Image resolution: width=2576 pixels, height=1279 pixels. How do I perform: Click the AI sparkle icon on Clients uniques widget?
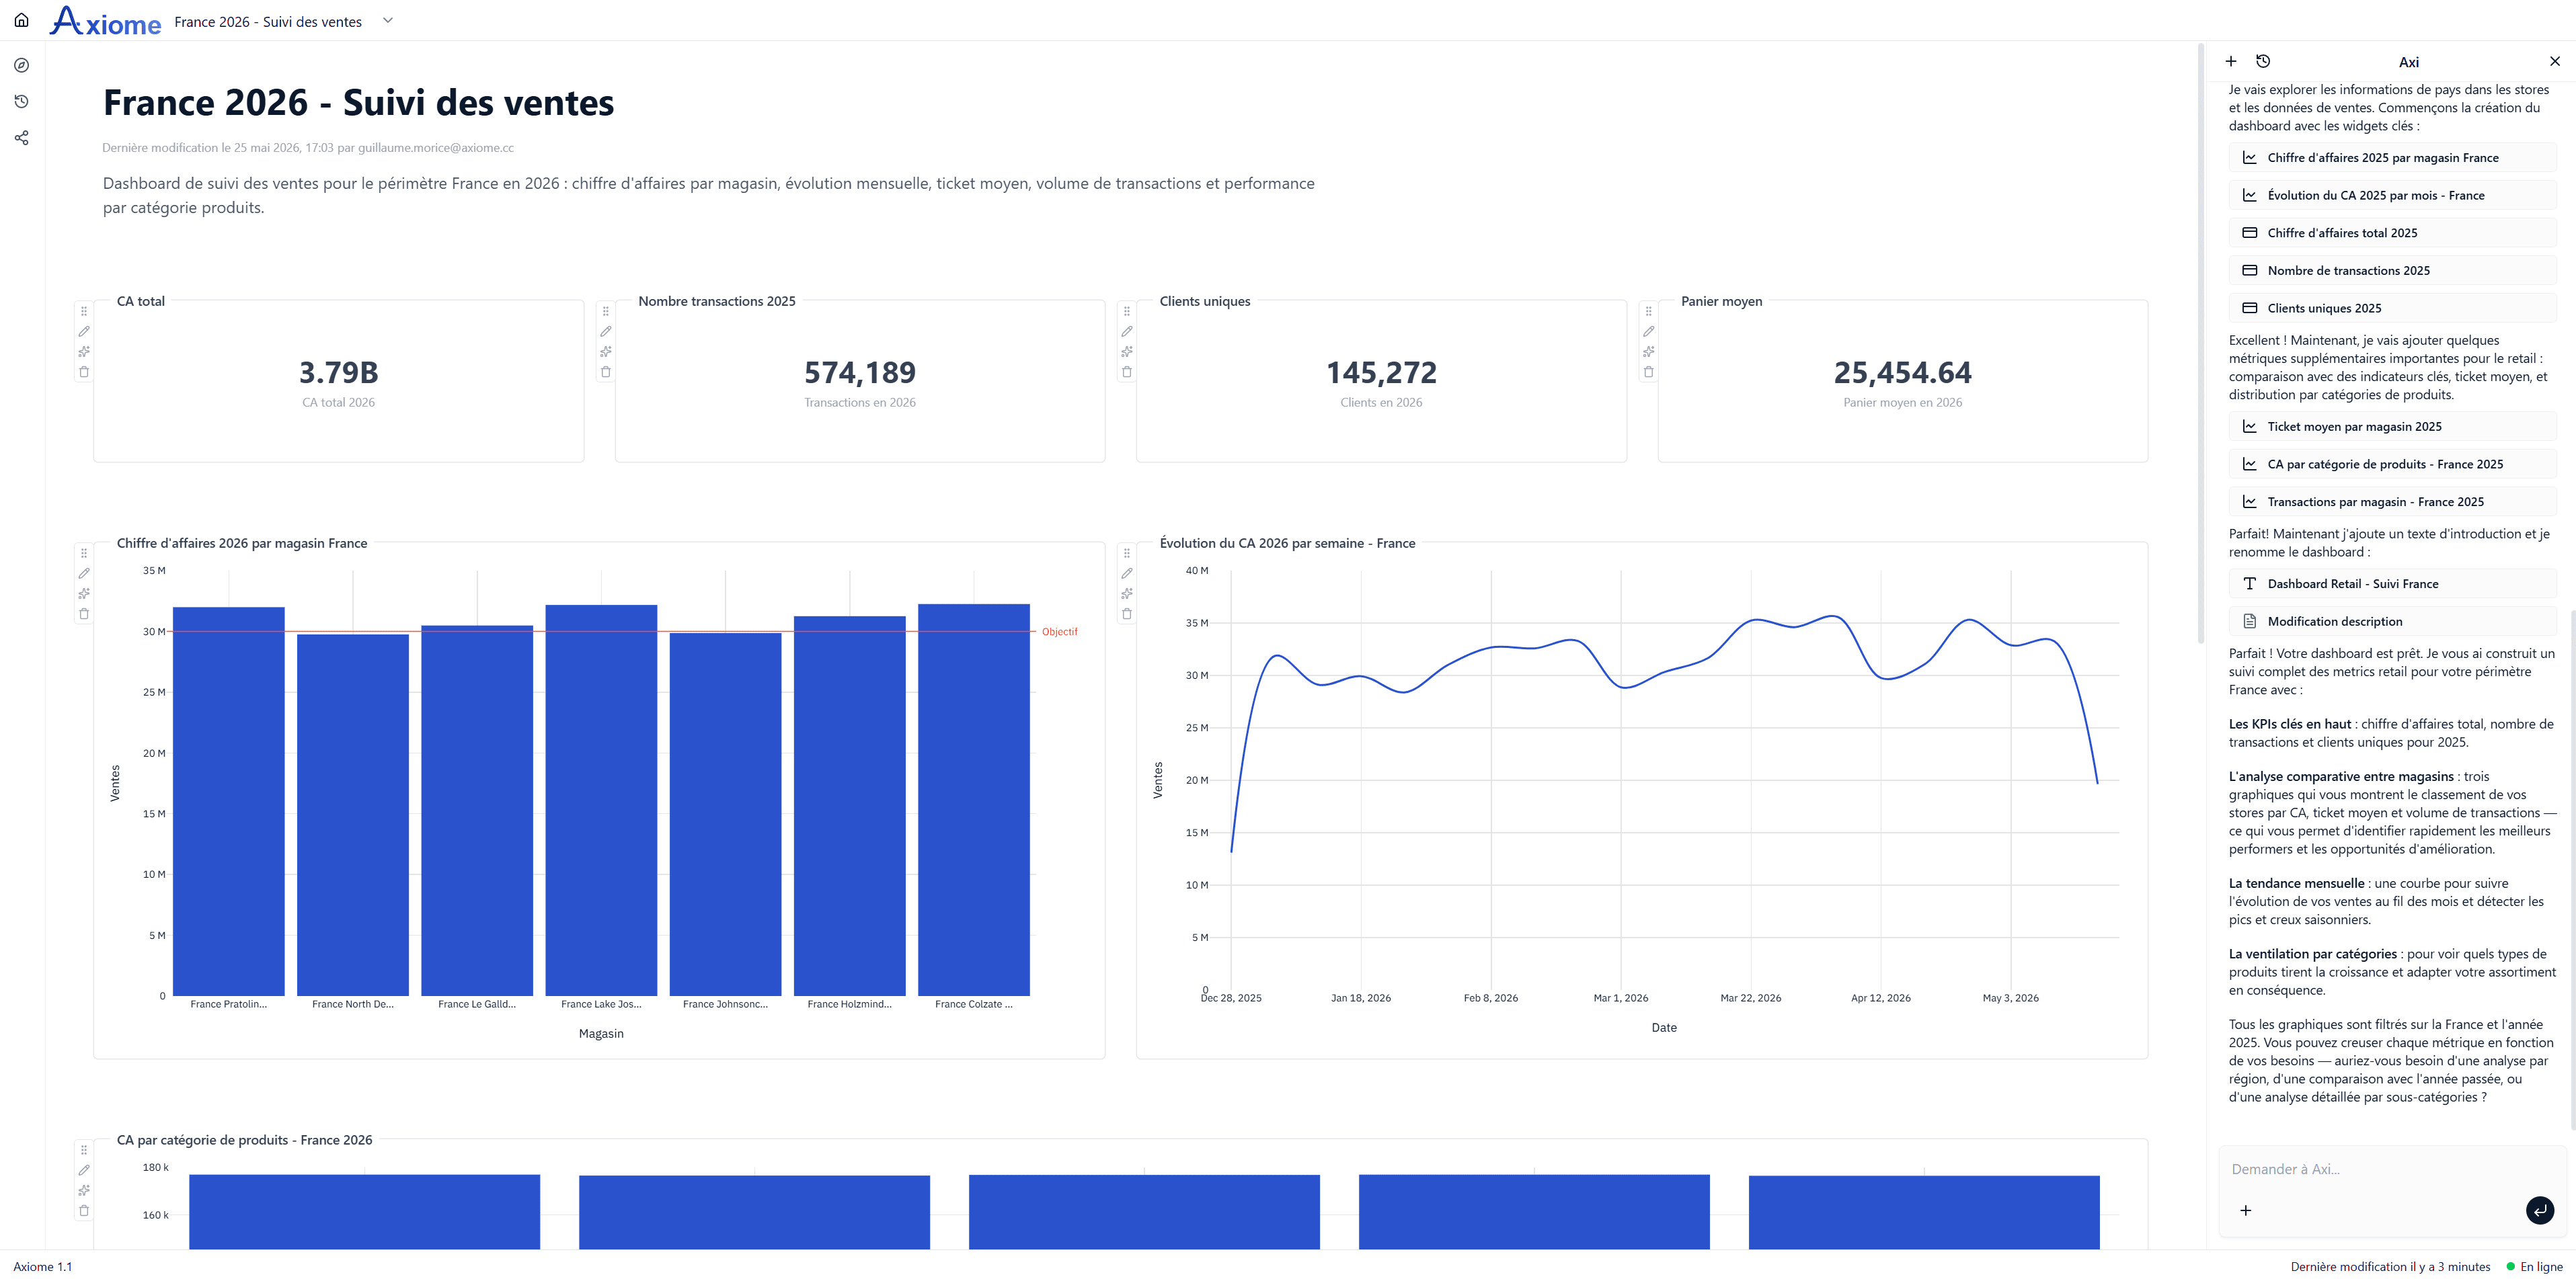1127,352
